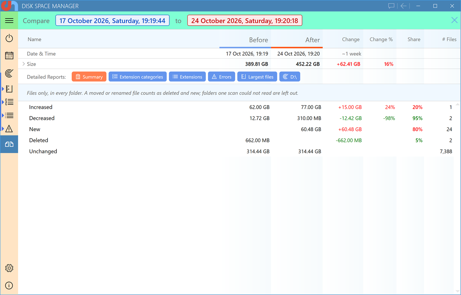Select the Unchanged row
Viewport: 461px width, 295px height.
[236, 152]
